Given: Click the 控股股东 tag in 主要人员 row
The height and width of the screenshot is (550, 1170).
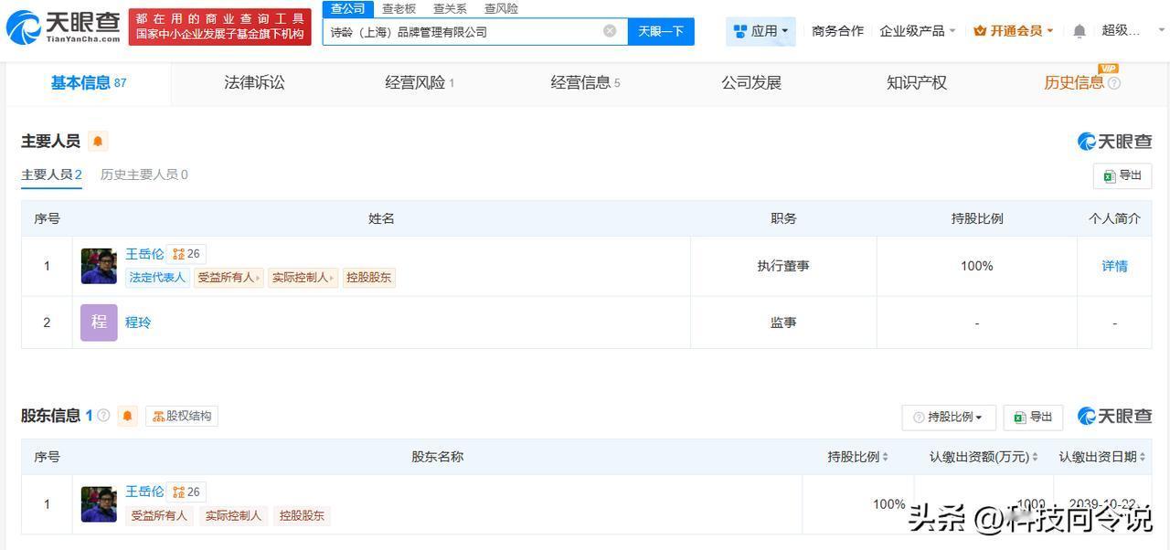Looking at the screenshot, I should click(x=369, y=278).
